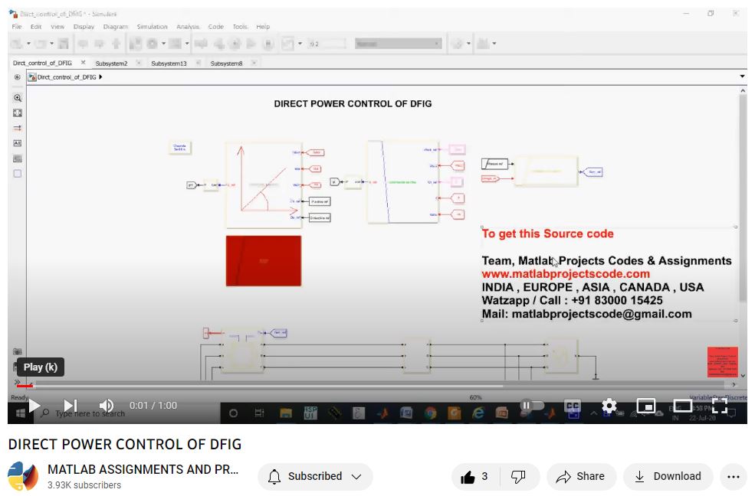The height and width of the screenshot is (496, 755).
Task: Enter full screen mode
Action: pos(720,406)
